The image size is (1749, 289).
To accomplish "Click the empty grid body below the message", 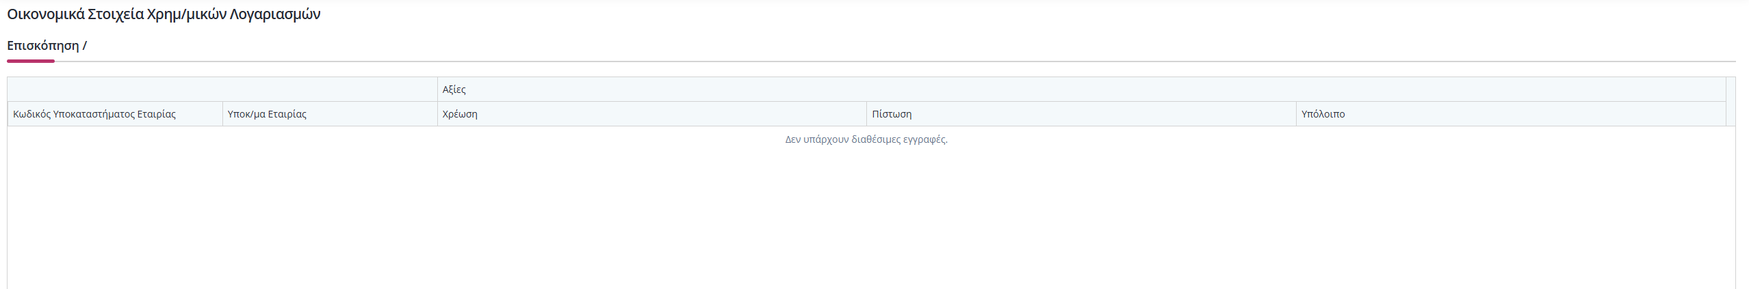I will pos(871,219).
